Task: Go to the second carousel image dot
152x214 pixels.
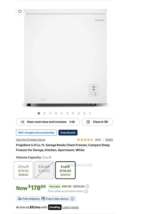Action: click(44, 113)
